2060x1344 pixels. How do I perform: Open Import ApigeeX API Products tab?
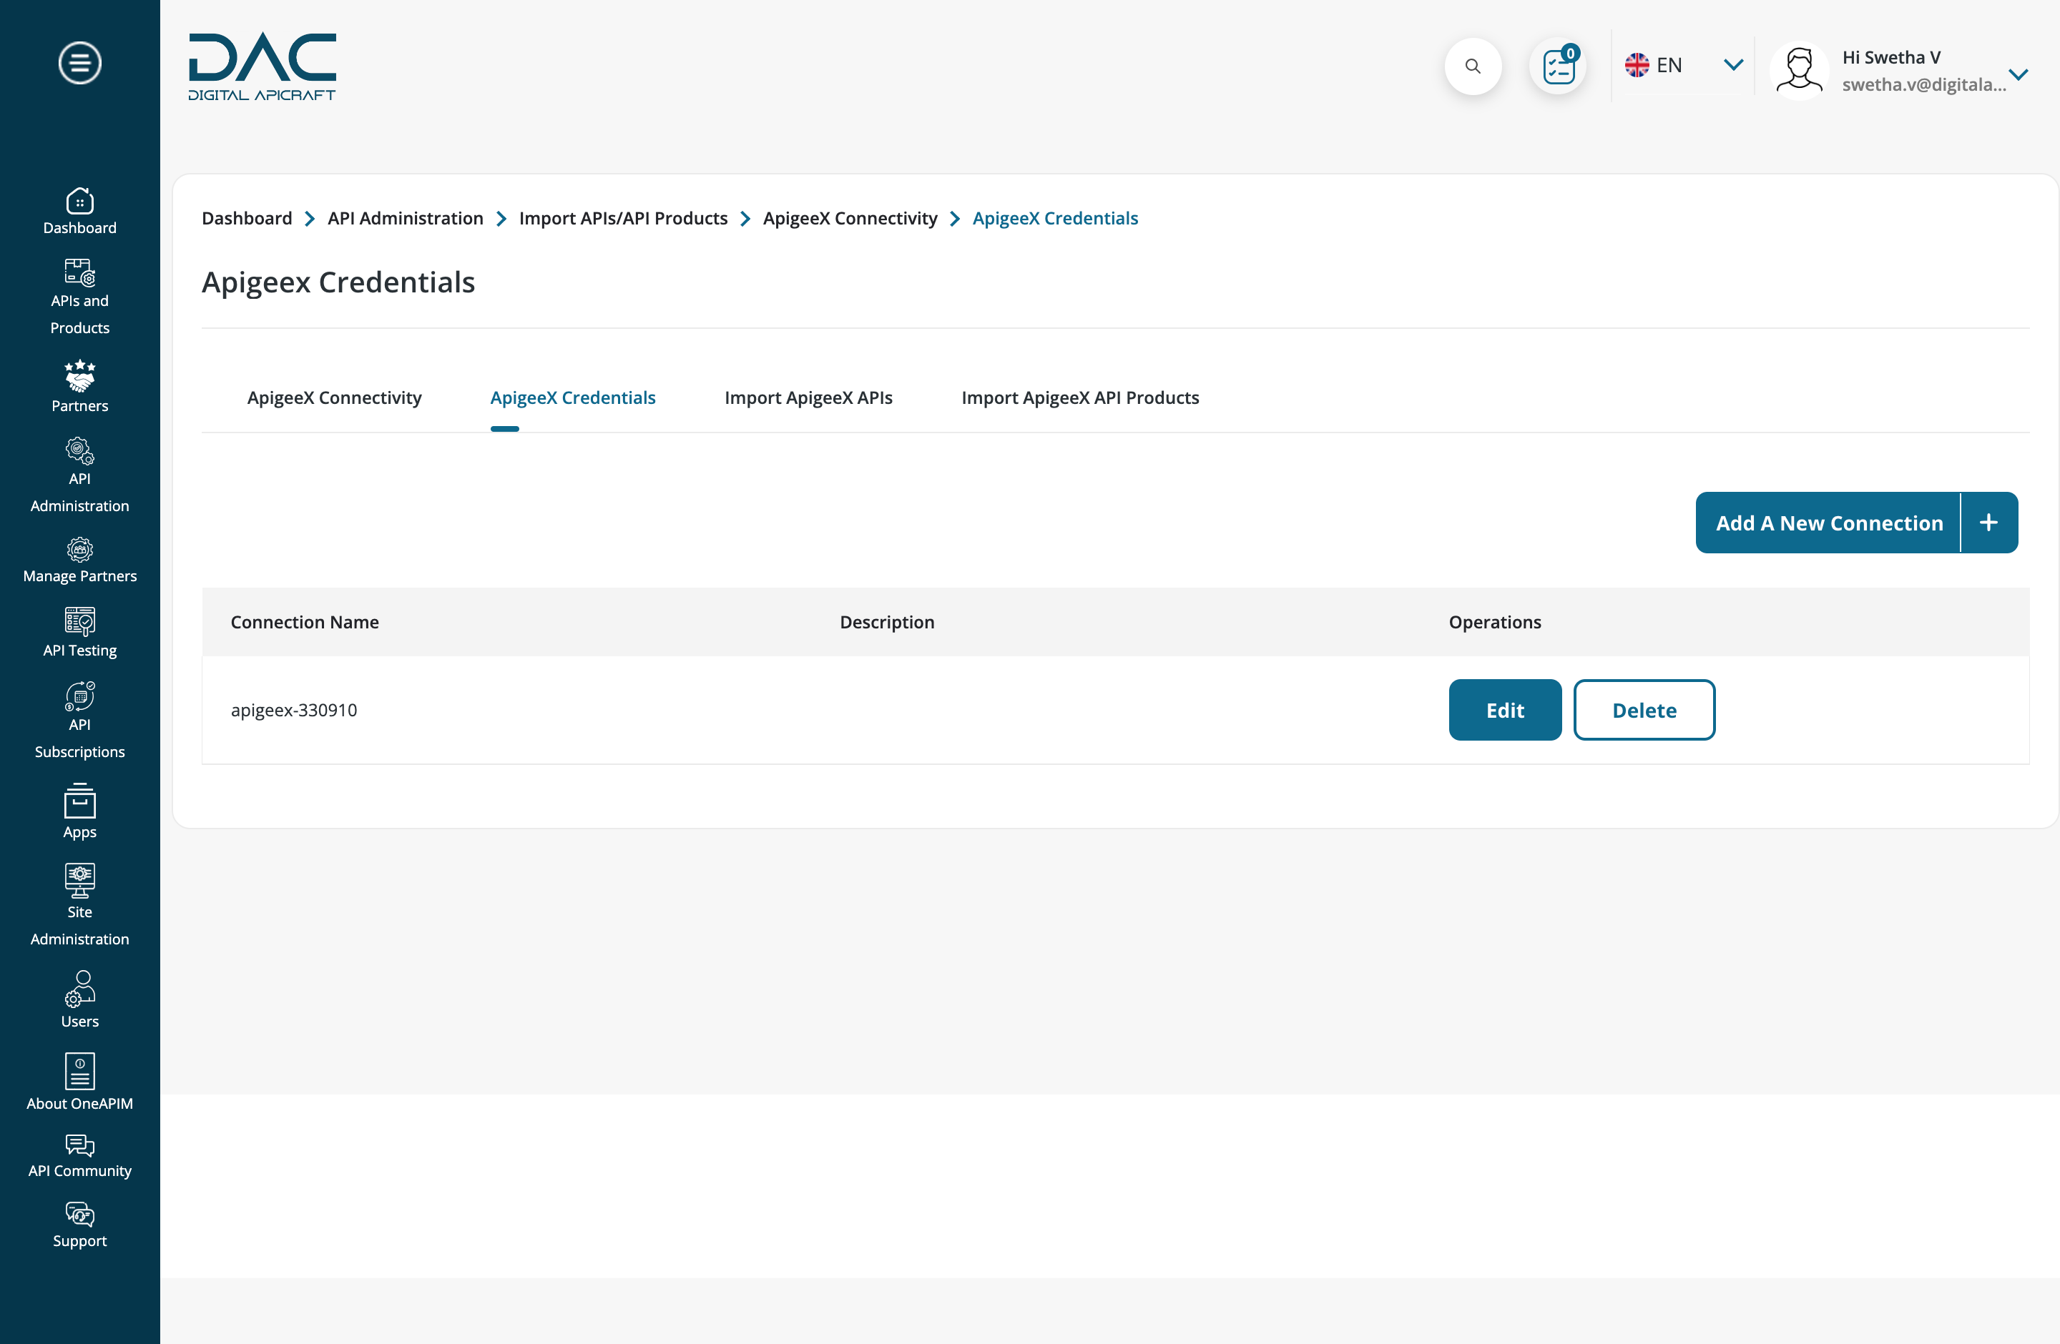point(1080,397)
